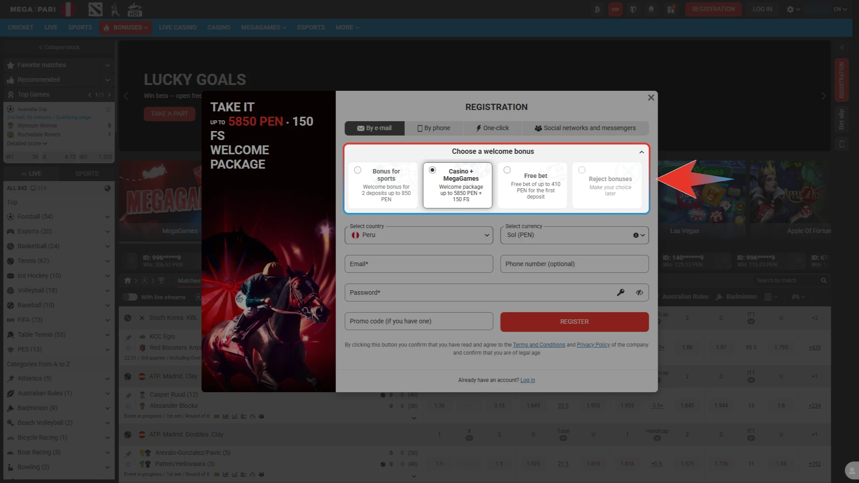Click the Phone number (optional) field
The height and width of the screenshot is (483, 859).
tap(574, 264)
